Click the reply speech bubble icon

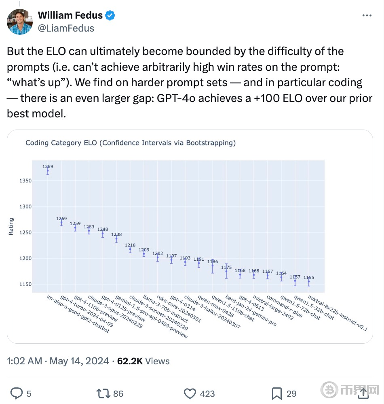click(x=17, y=393)
